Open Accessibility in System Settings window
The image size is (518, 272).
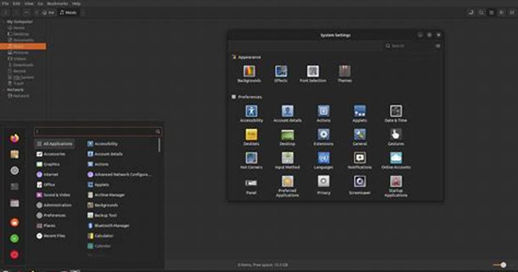click(x=251, y=113)
